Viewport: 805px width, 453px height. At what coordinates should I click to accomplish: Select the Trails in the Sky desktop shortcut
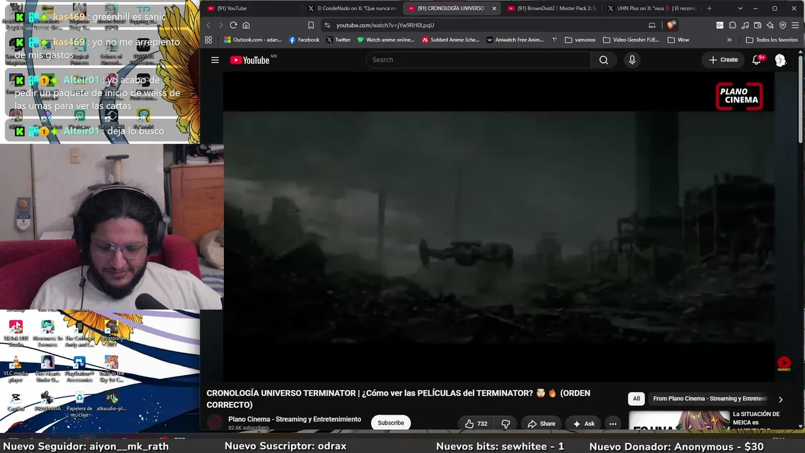click(x=111, y=369)
